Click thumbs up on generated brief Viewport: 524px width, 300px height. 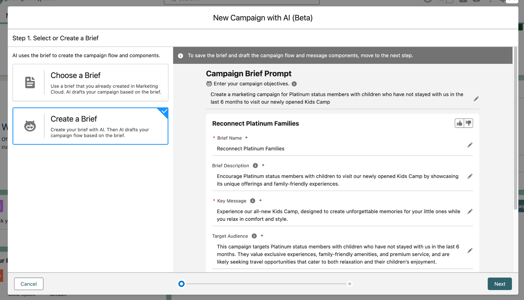coord(460,123)
